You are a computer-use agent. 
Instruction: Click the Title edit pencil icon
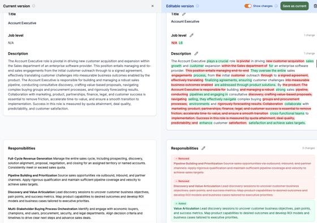[x=184, y=14]
